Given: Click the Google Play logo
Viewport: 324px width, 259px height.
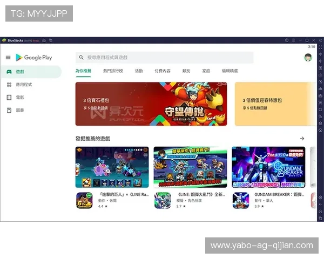Looking at the screenshot, I should [34, 57].
